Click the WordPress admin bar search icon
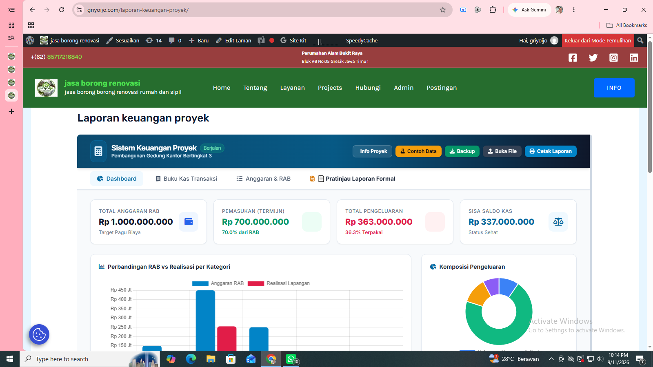The image size is (653, 367). (640, 40)
